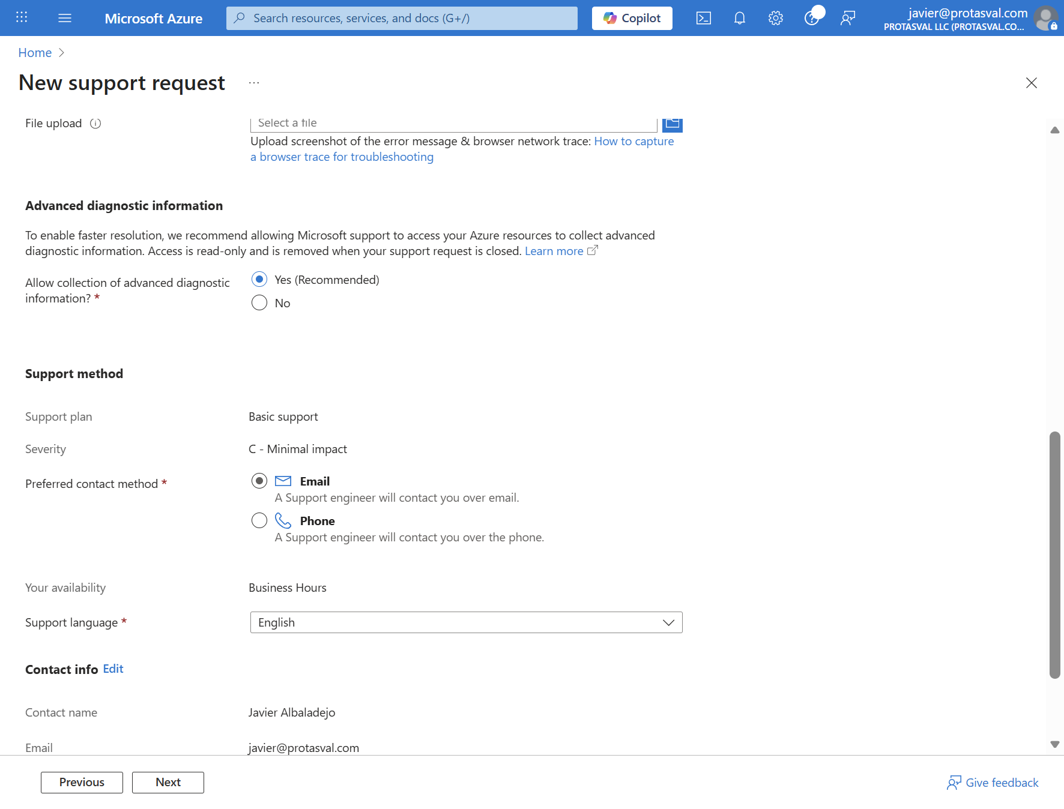
Task: Click the header feedback icon
Action: (848, 18)
